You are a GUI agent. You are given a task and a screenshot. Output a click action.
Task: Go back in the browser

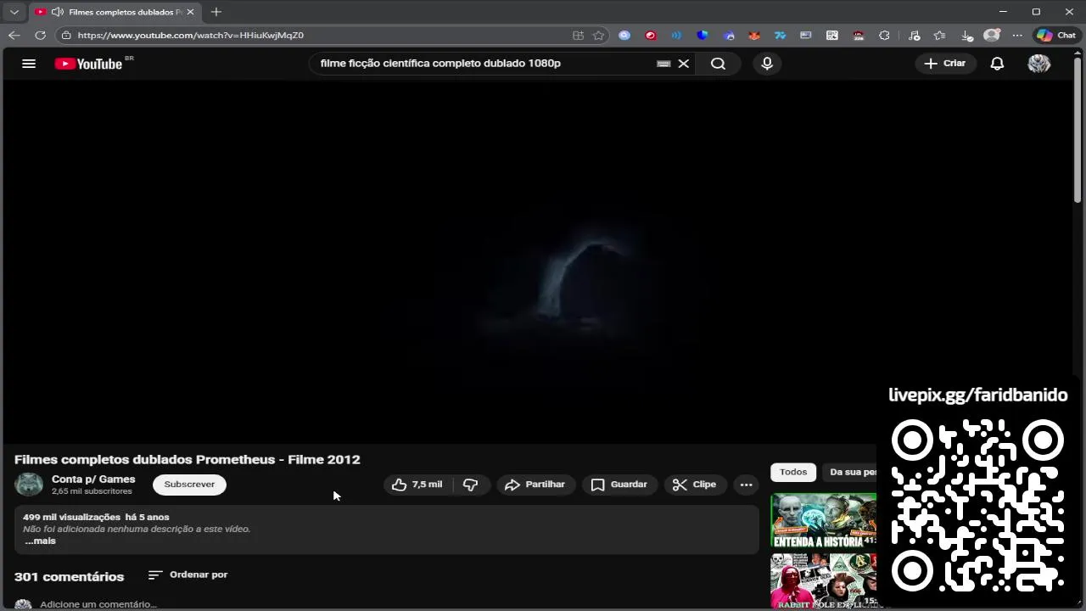14,35
